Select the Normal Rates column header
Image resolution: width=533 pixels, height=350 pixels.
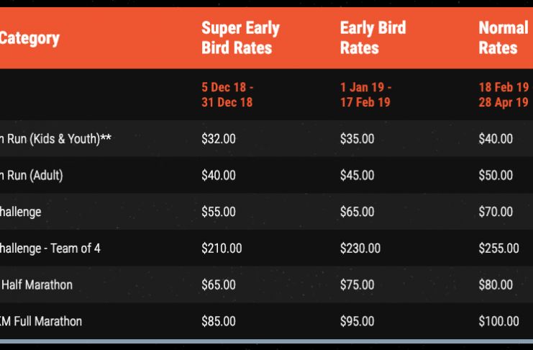(x=504, y=37)
